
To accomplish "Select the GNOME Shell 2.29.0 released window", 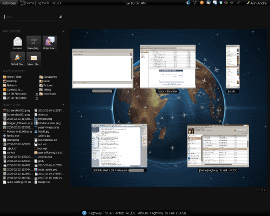I will tap(119, 145).
